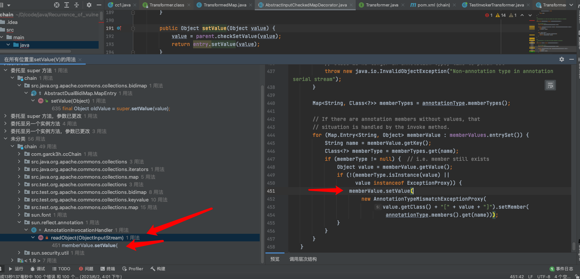Screen dimensions: 580x279
Task: Select the '调用层次结构' call hierarchy tab
Action: (303, 259)
